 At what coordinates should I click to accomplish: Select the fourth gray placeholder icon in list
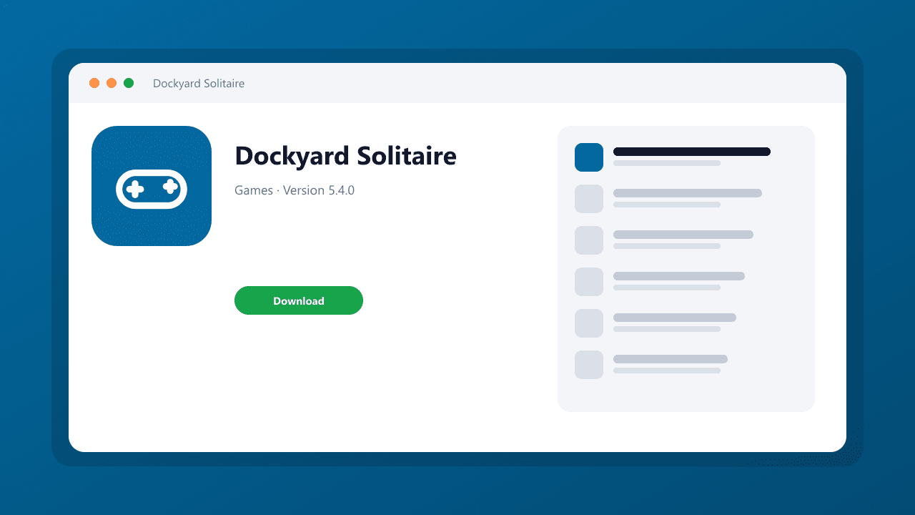(589, 282)
